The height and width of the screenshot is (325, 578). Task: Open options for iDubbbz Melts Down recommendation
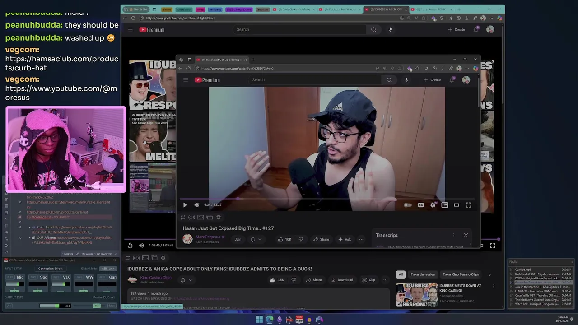point(494,286)
